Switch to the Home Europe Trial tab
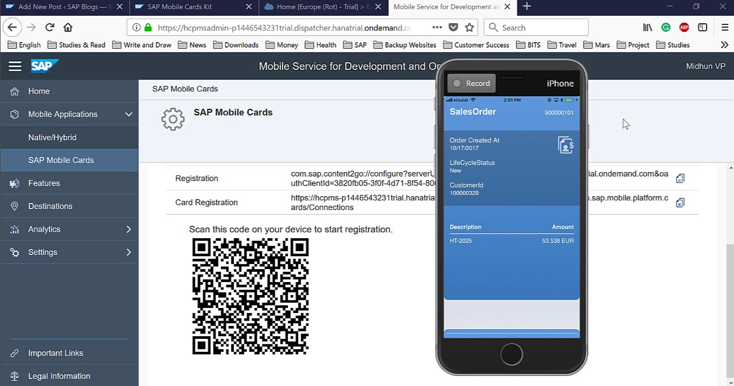 tap(323, 6)
